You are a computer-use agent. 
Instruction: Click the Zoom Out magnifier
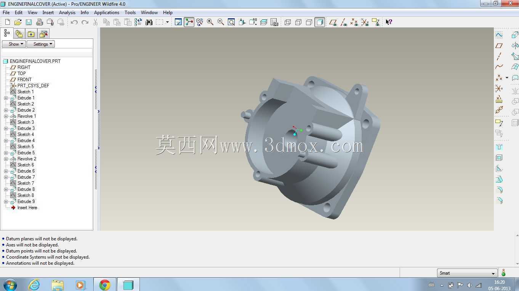click(x=221, y=22)
